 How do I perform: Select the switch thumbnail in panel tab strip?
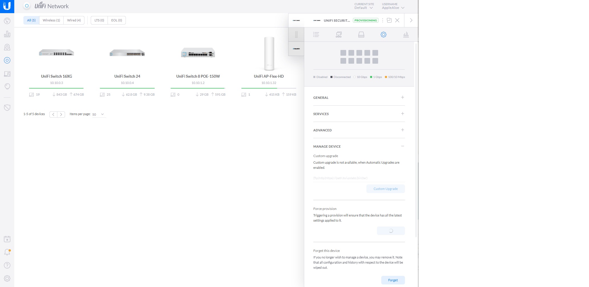coord(296,49)
